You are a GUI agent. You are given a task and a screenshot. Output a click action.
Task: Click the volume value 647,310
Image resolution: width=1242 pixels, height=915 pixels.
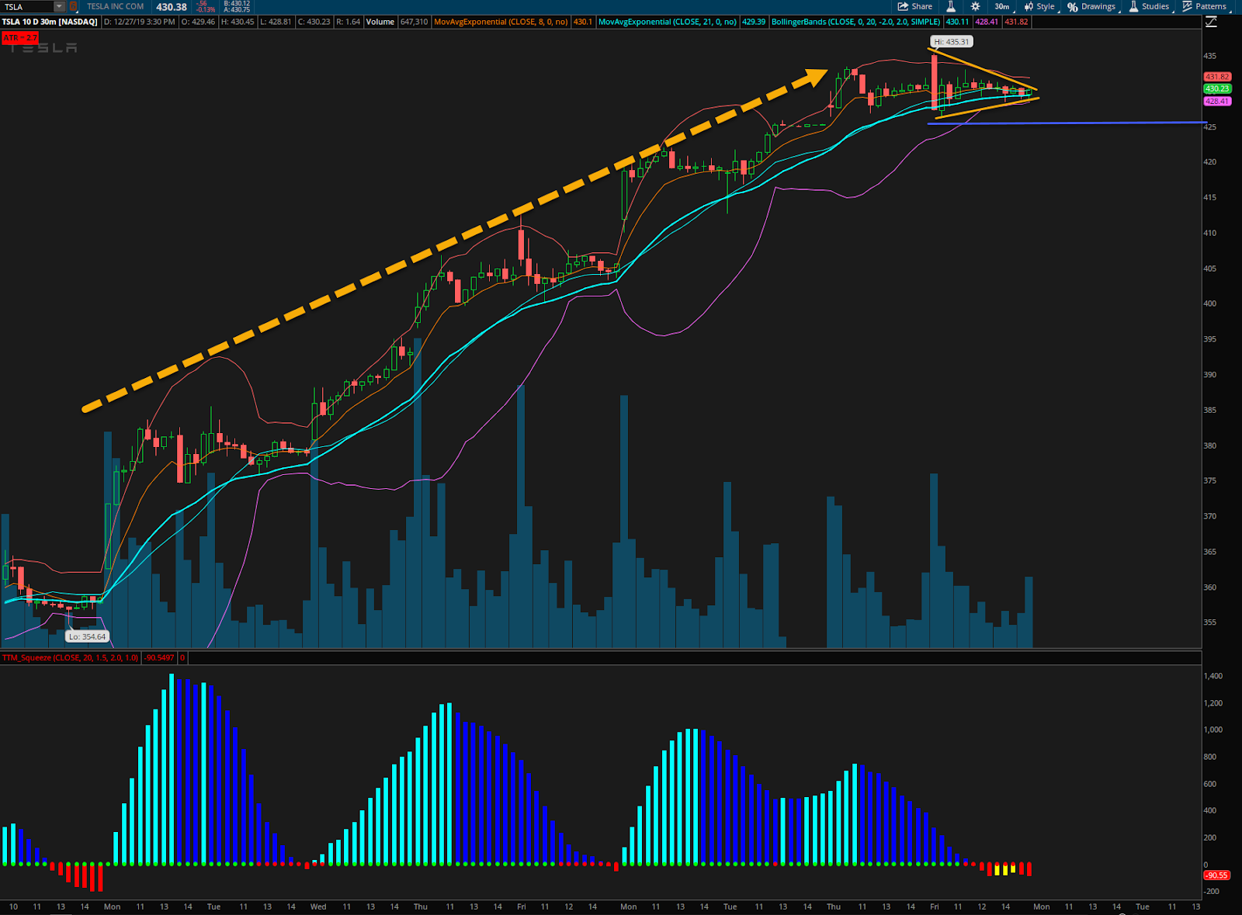coord(414,22)
